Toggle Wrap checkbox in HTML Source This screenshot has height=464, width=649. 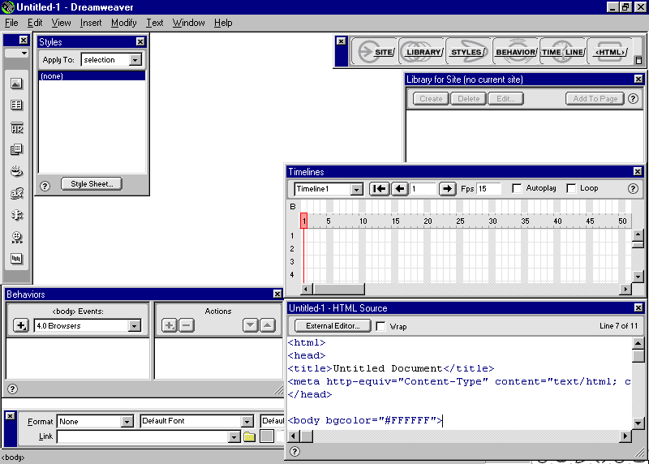380,326
